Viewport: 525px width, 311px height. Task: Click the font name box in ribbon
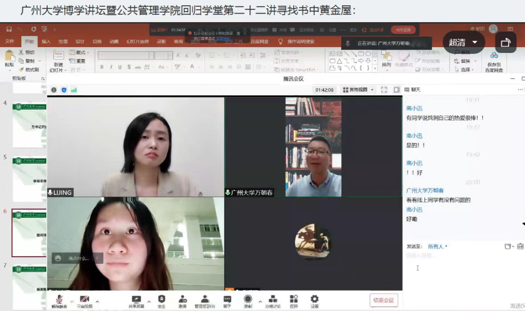tap(125, 55)
